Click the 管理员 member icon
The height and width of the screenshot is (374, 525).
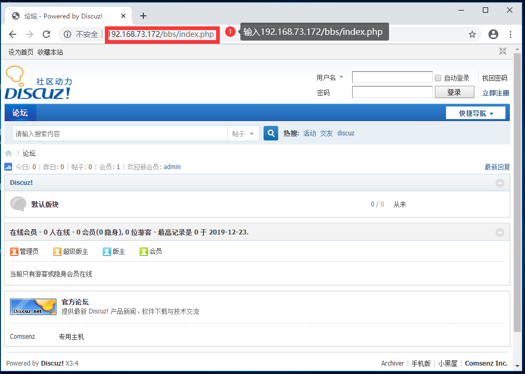point(14,252)
